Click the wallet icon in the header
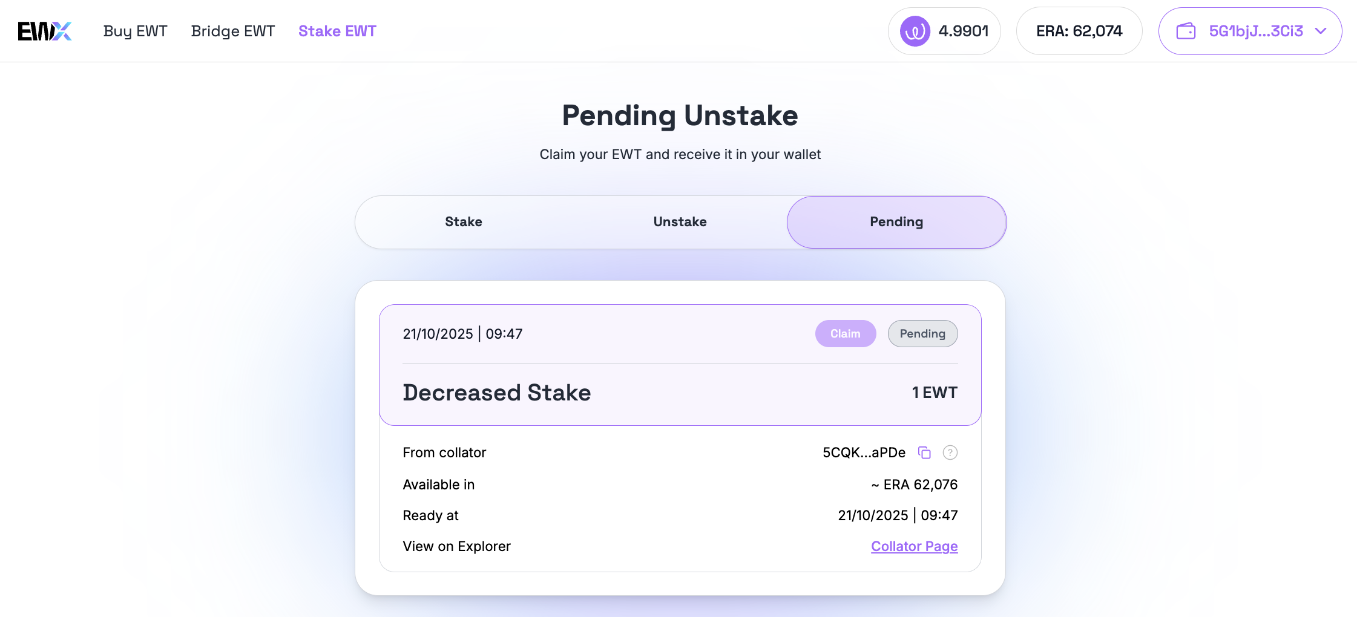Viewport: 1357px width, 617px height. 1186,31
